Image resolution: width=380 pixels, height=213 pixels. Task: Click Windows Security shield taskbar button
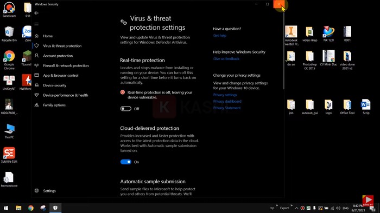pyautogui.click(x=55, y=208)
